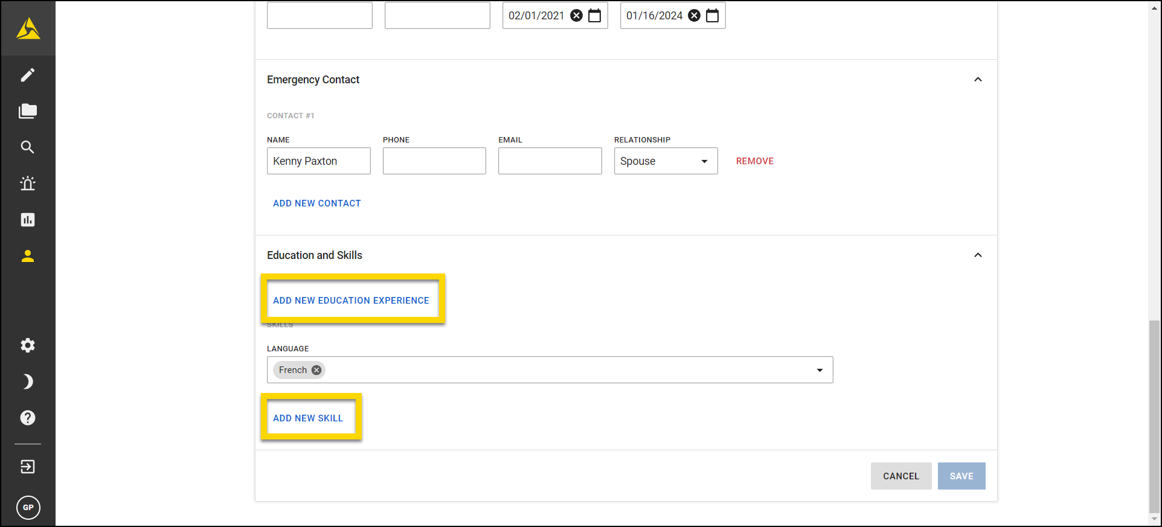Toggle dark mode with the moon icon
This screenshot has width=1162, height=527.
coord(28,382)
